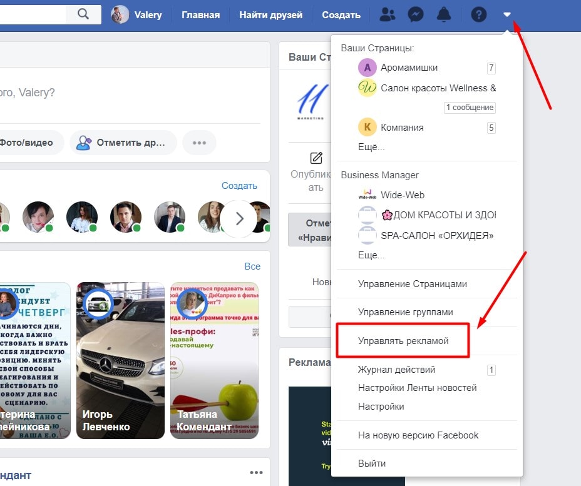The height and width of the screenshot is (486, 581).
Task: Click the search magnifier icon
Action: [83, 14]
